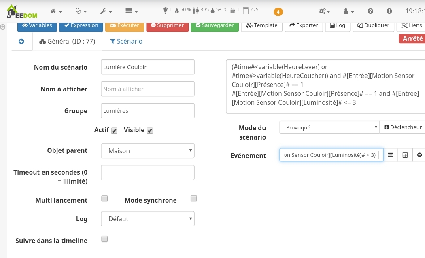Screen dimensions: 425x258
Task: Add a trigger with Déclencheur button
Action: point(403,127)
